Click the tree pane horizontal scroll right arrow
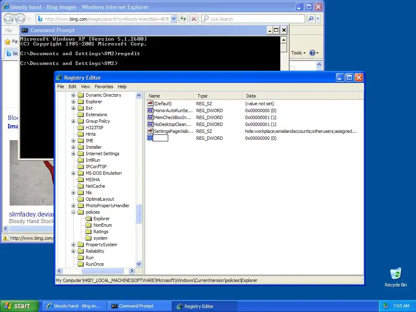Viewport: 416px width, 312px height. 132,271
